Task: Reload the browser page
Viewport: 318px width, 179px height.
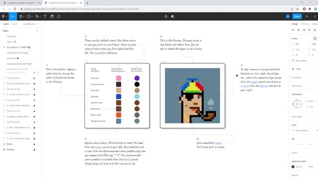Action: 14,9
